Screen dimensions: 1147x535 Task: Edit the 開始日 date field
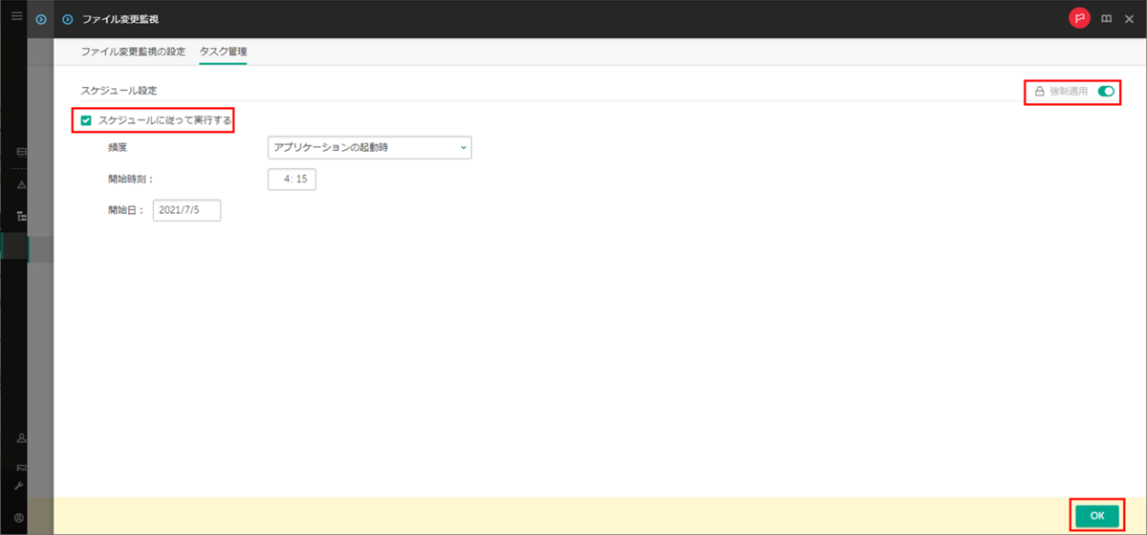pos(186,210)
